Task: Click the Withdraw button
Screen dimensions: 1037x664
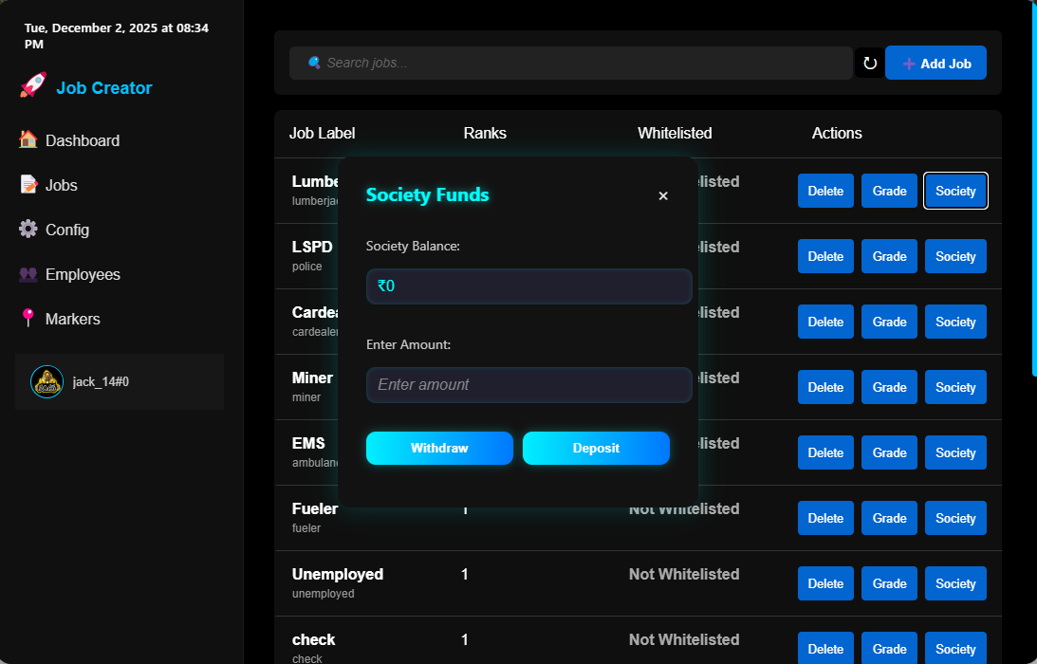Action: (x=440, y=449)
